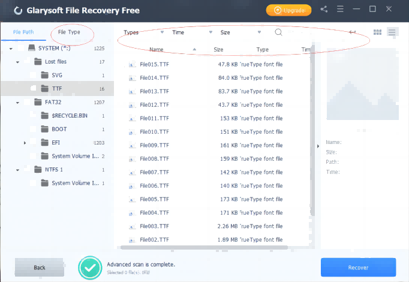Click the File008.TTF file icon
The width and height of the screenshot is (409, 282).
[x=133, y=159]
